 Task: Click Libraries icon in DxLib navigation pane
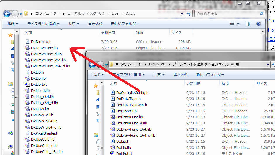tap(11, 84)
